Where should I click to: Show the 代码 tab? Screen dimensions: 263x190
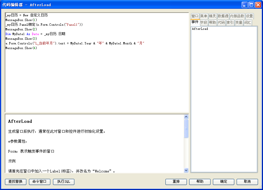pyautogui.click(x=221, y=23)
